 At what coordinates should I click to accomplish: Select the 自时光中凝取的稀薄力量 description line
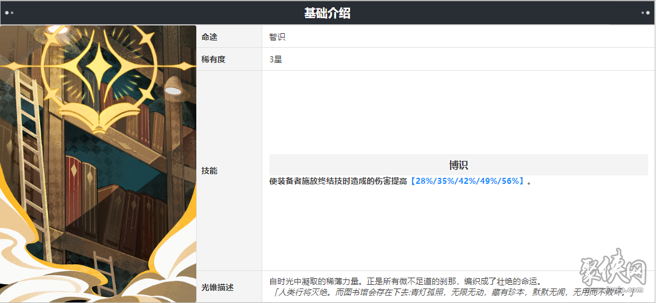click(405, 281)
